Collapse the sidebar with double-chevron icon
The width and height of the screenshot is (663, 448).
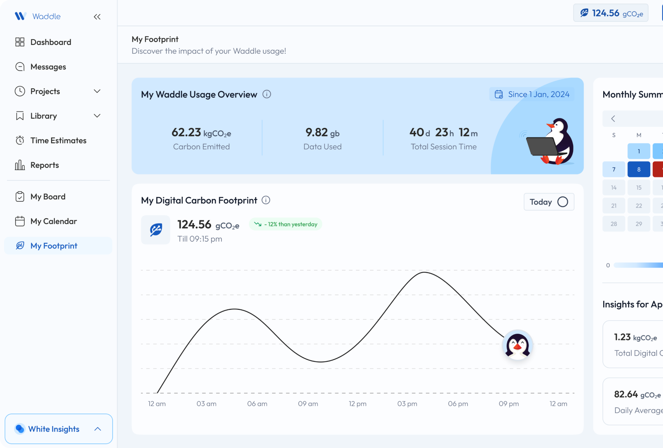coord(97,17)
